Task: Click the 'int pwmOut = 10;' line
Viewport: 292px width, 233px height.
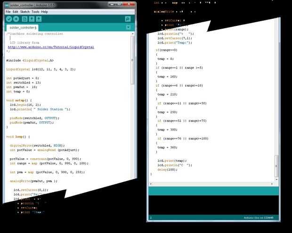Action: pyautogui.click(x=22, y=87)
